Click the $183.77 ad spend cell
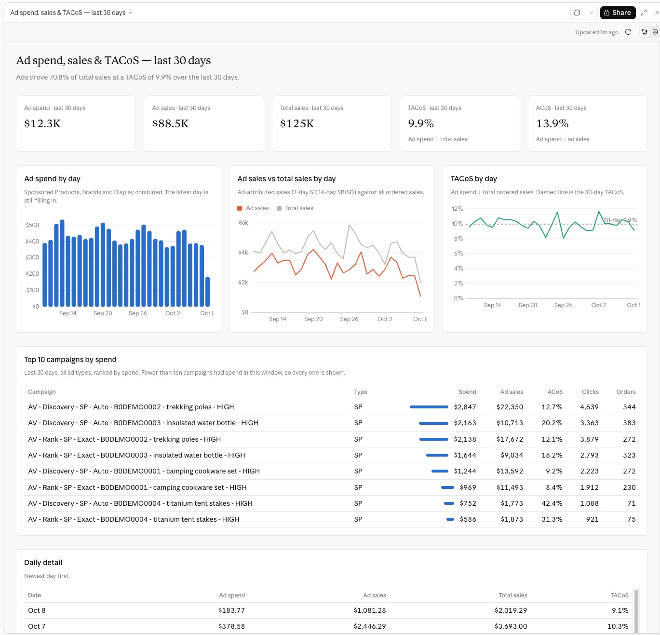Viewport: 660px width, 635px height. 231,610
